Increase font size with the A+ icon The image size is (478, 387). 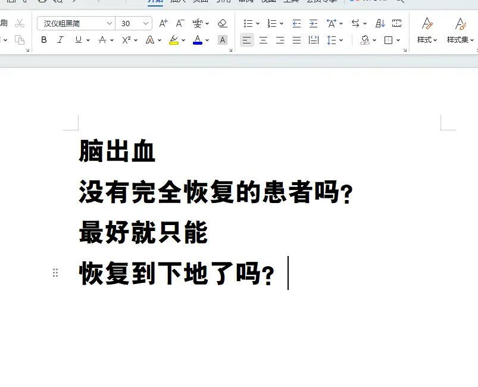(x=163, y=23)
